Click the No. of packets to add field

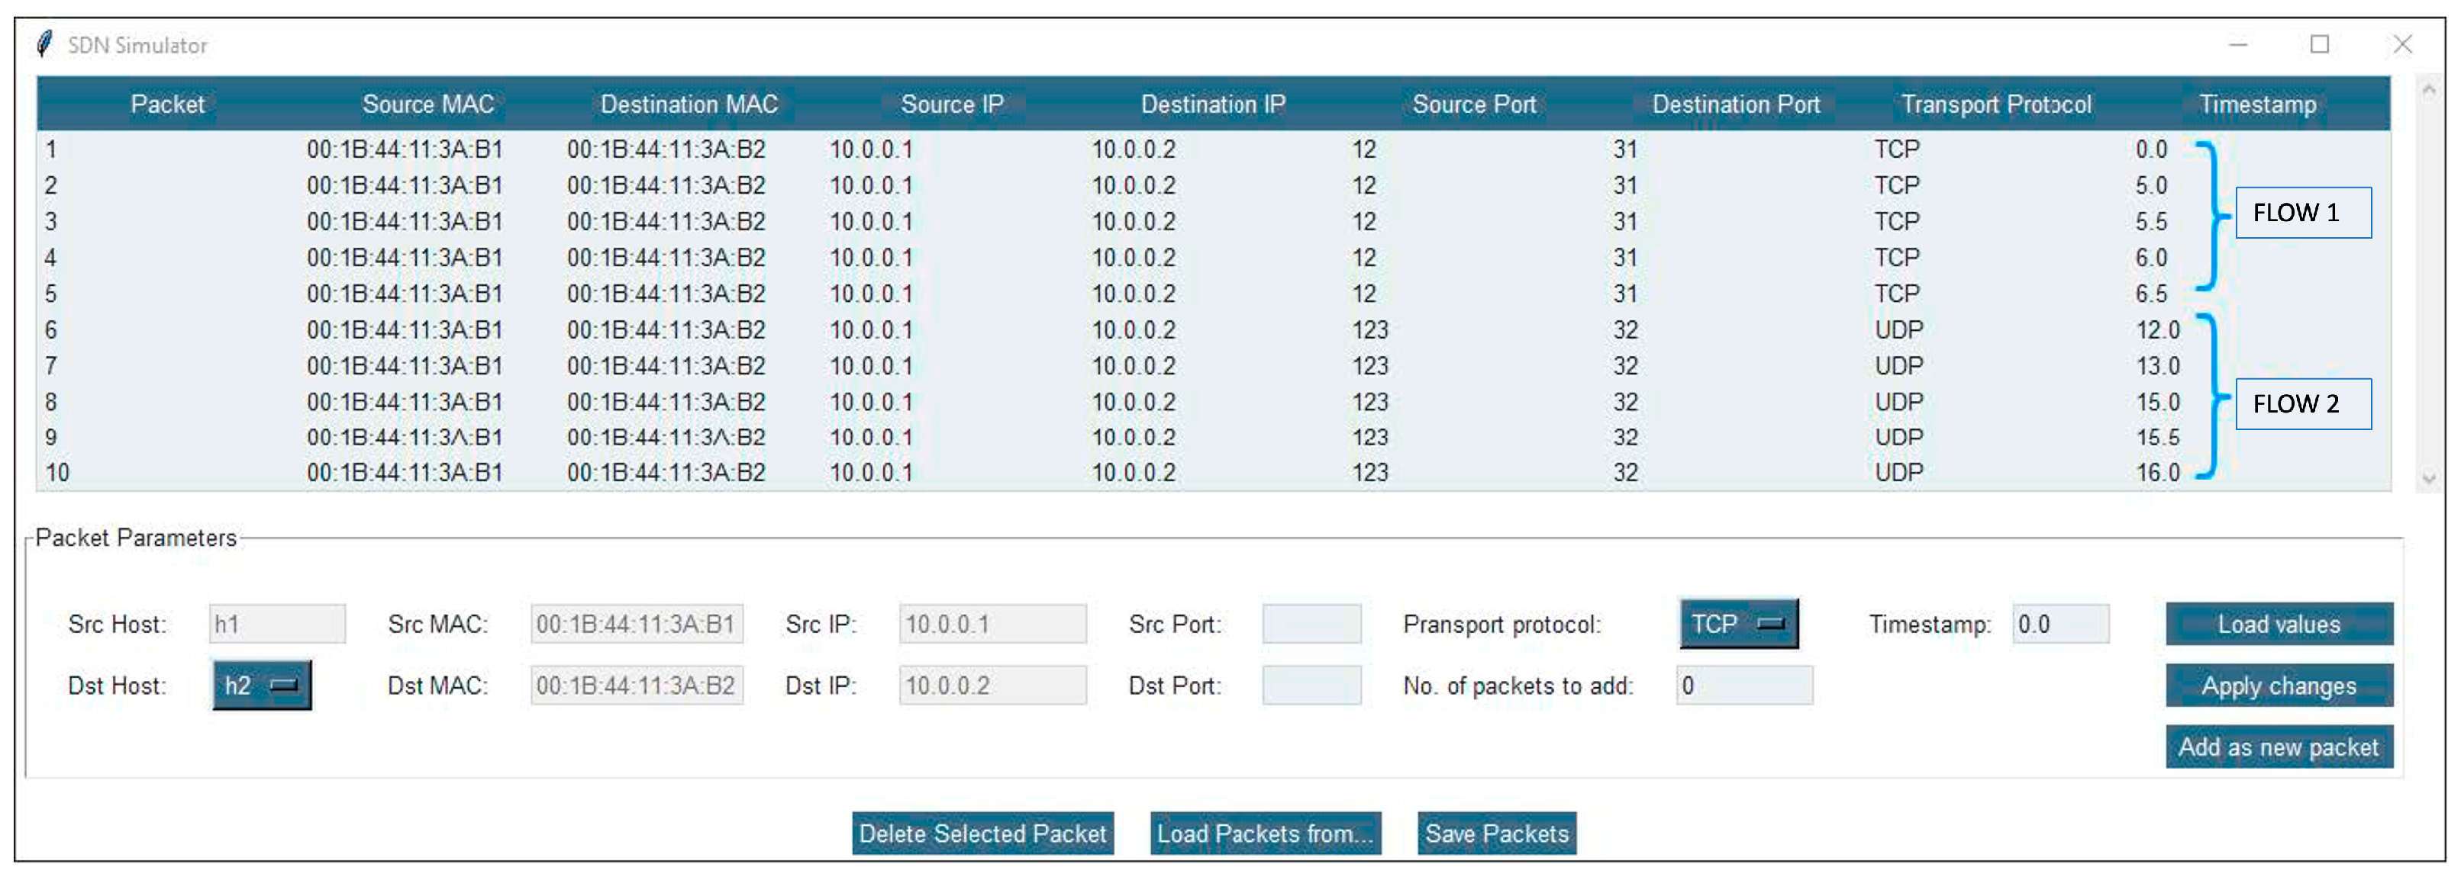(x=1743, y=686)
